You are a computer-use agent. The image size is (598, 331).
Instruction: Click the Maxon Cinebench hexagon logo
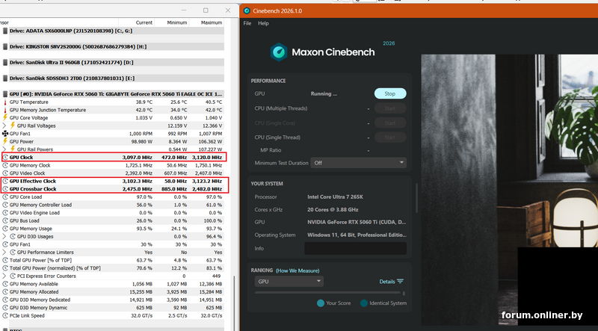pos(279,52)
